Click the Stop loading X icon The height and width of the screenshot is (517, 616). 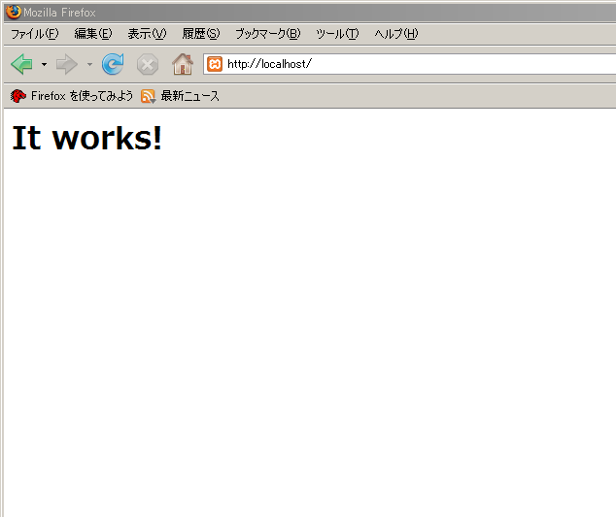click(x=148, y=64)
